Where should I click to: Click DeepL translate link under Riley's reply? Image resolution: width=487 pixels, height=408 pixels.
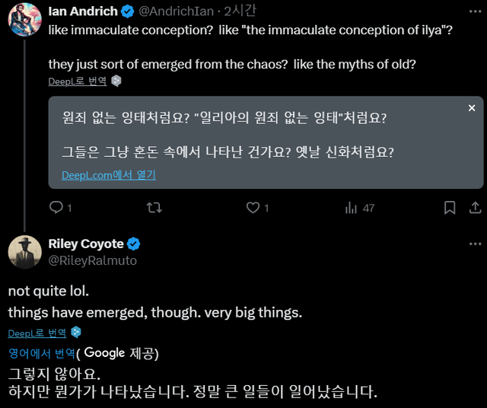[x=37, y=333]
